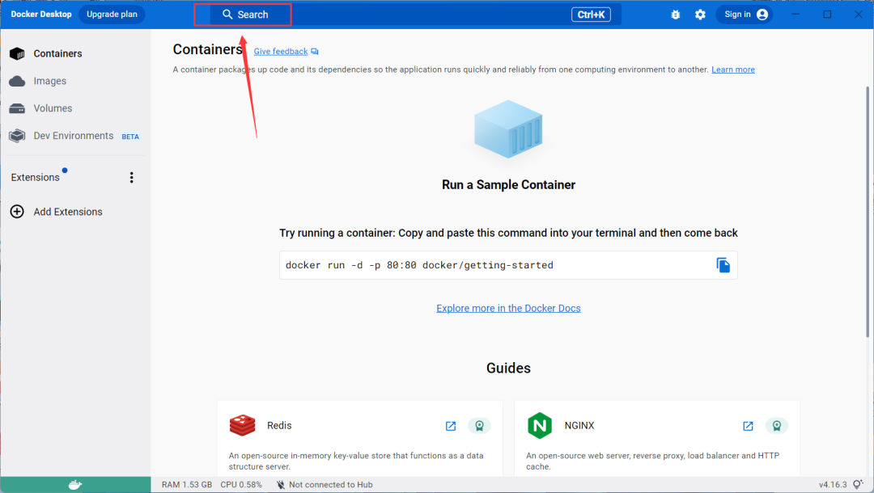
Task: Click the lightbulb icon in status bar
Action: coord(859,485)
